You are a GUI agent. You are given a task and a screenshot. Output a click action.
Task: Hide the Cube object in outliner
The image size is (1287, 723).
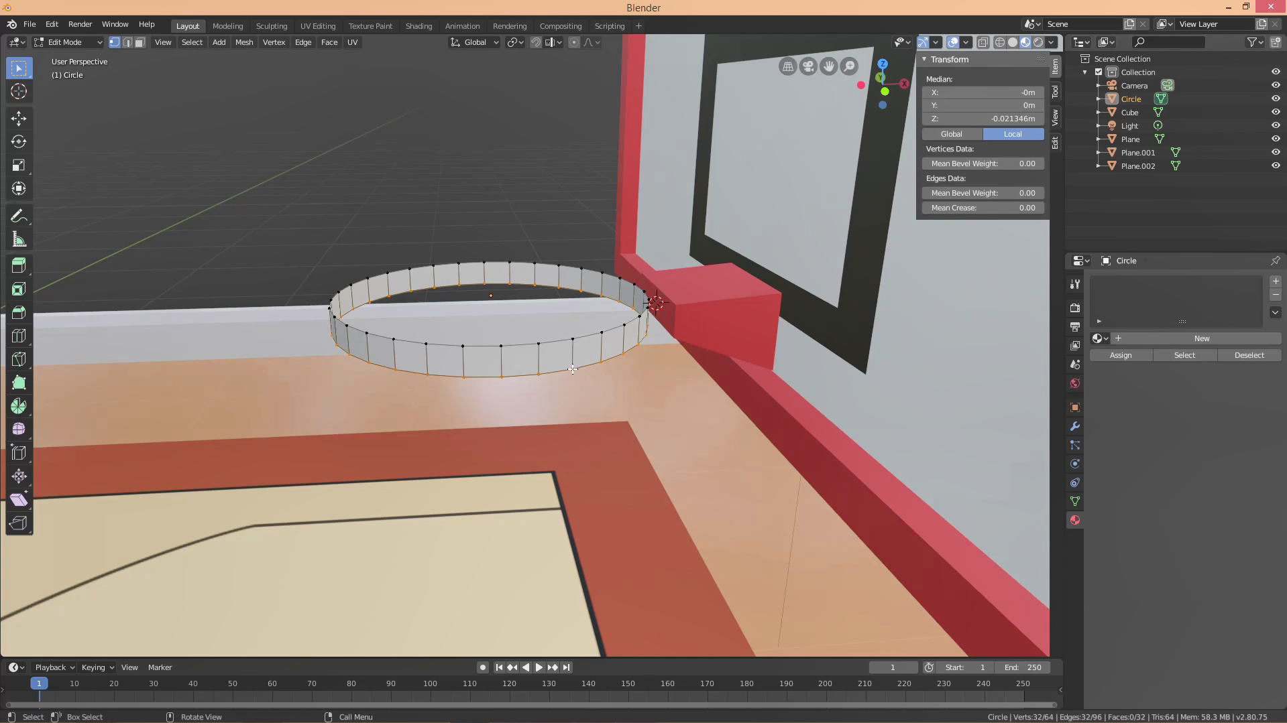tap(1276, 112)
